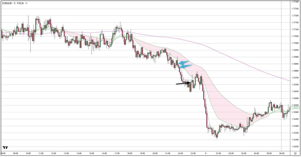Click the 1.77300 label at top of price scale
Screen dimensions: 301x157
295,2
